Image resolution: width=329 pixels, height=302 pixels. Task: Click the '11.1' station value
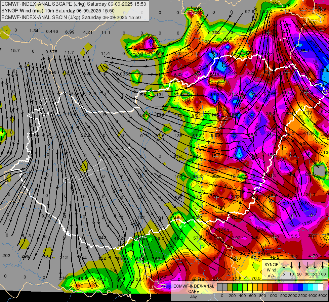(106, 33)
